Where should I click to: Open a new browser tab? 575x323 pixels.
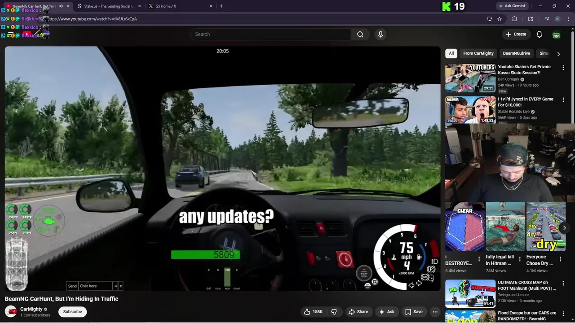221,6
